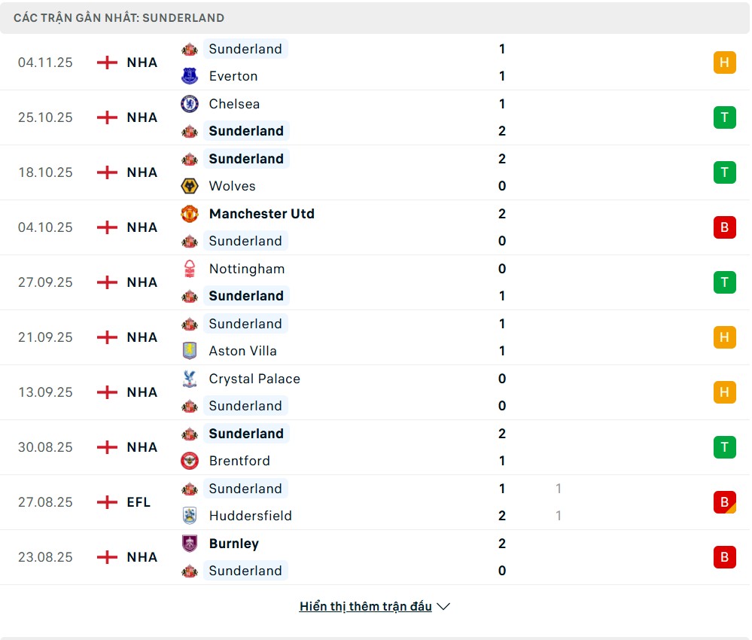
Task: Click the Aston Villa crest icon
Action: click(190, 351)
